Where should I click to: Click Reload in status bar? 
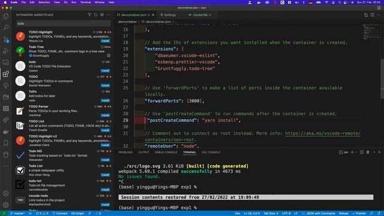click(x=343, y=214)
